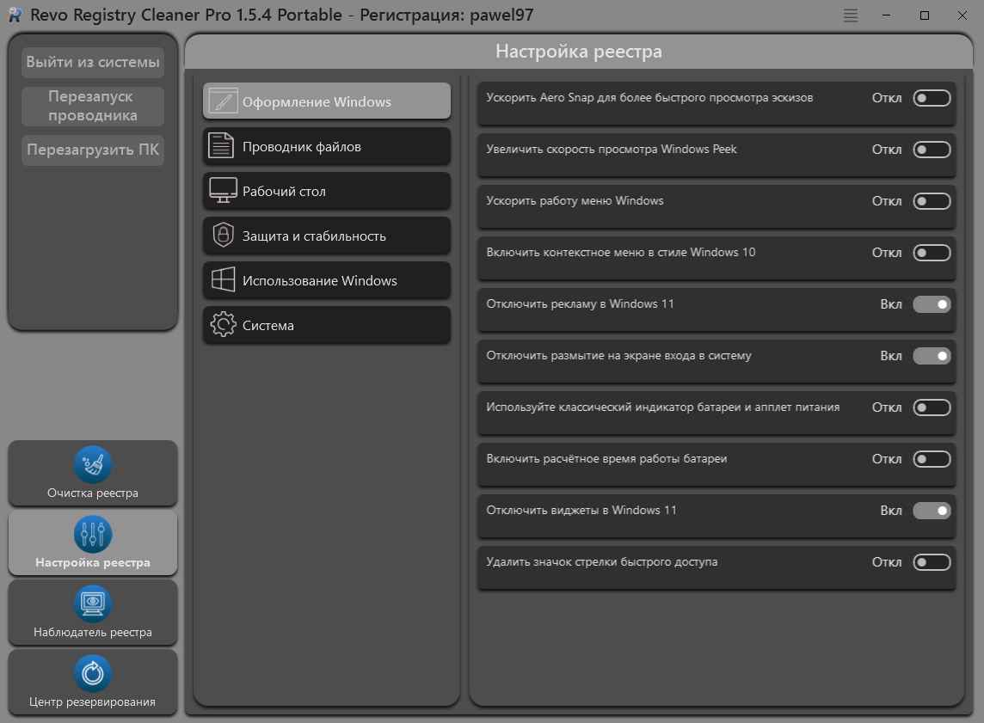Click text Отключить размытие на экране входа

click(x=618, y=356)
